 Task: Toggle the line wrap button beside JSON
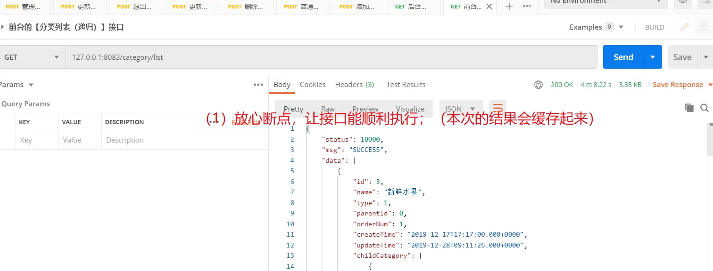point(497,108)
